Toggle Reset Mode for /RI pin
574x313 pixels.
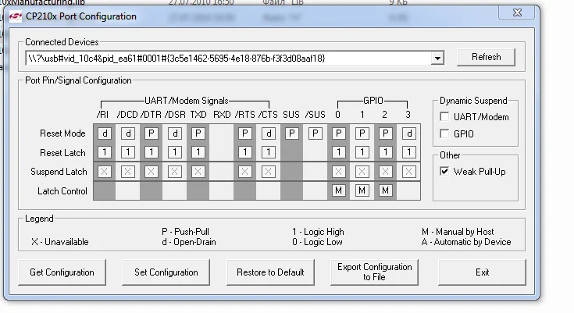[x=105, y=133]
